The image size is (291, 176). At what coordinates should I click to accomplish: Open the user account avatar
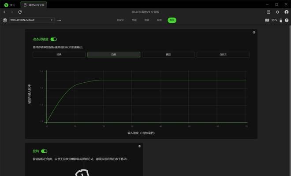(286, 12)
